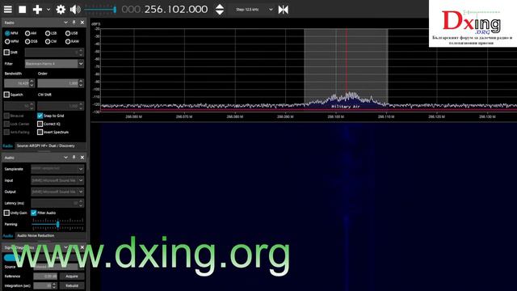Click the frequency up/down arrows icon
This screenshot has height=291, width=517.
tap(220, 10)
